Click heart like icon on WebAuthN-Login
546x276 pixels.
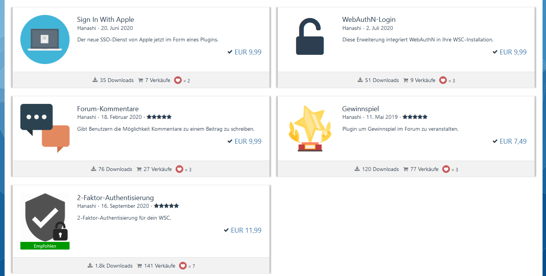[x=443, y=80]
